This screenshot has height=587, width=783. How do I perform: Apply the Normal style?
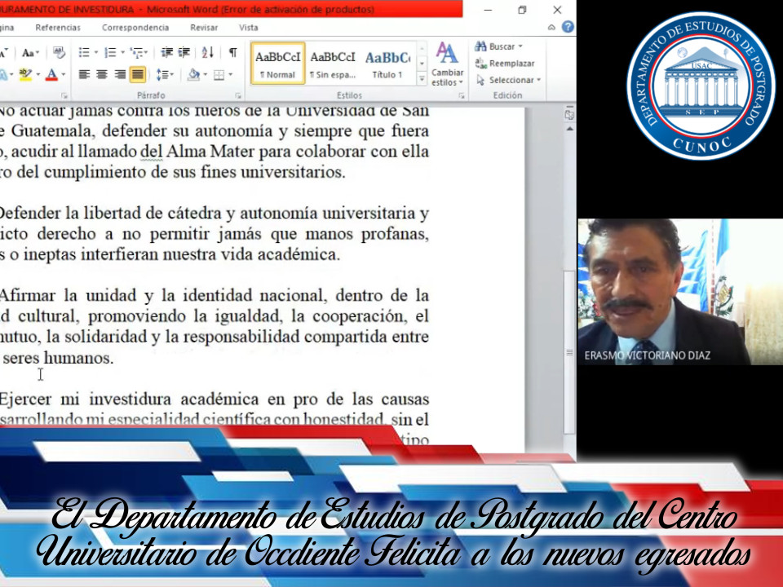pyautogui.click(x=277, y=64)
